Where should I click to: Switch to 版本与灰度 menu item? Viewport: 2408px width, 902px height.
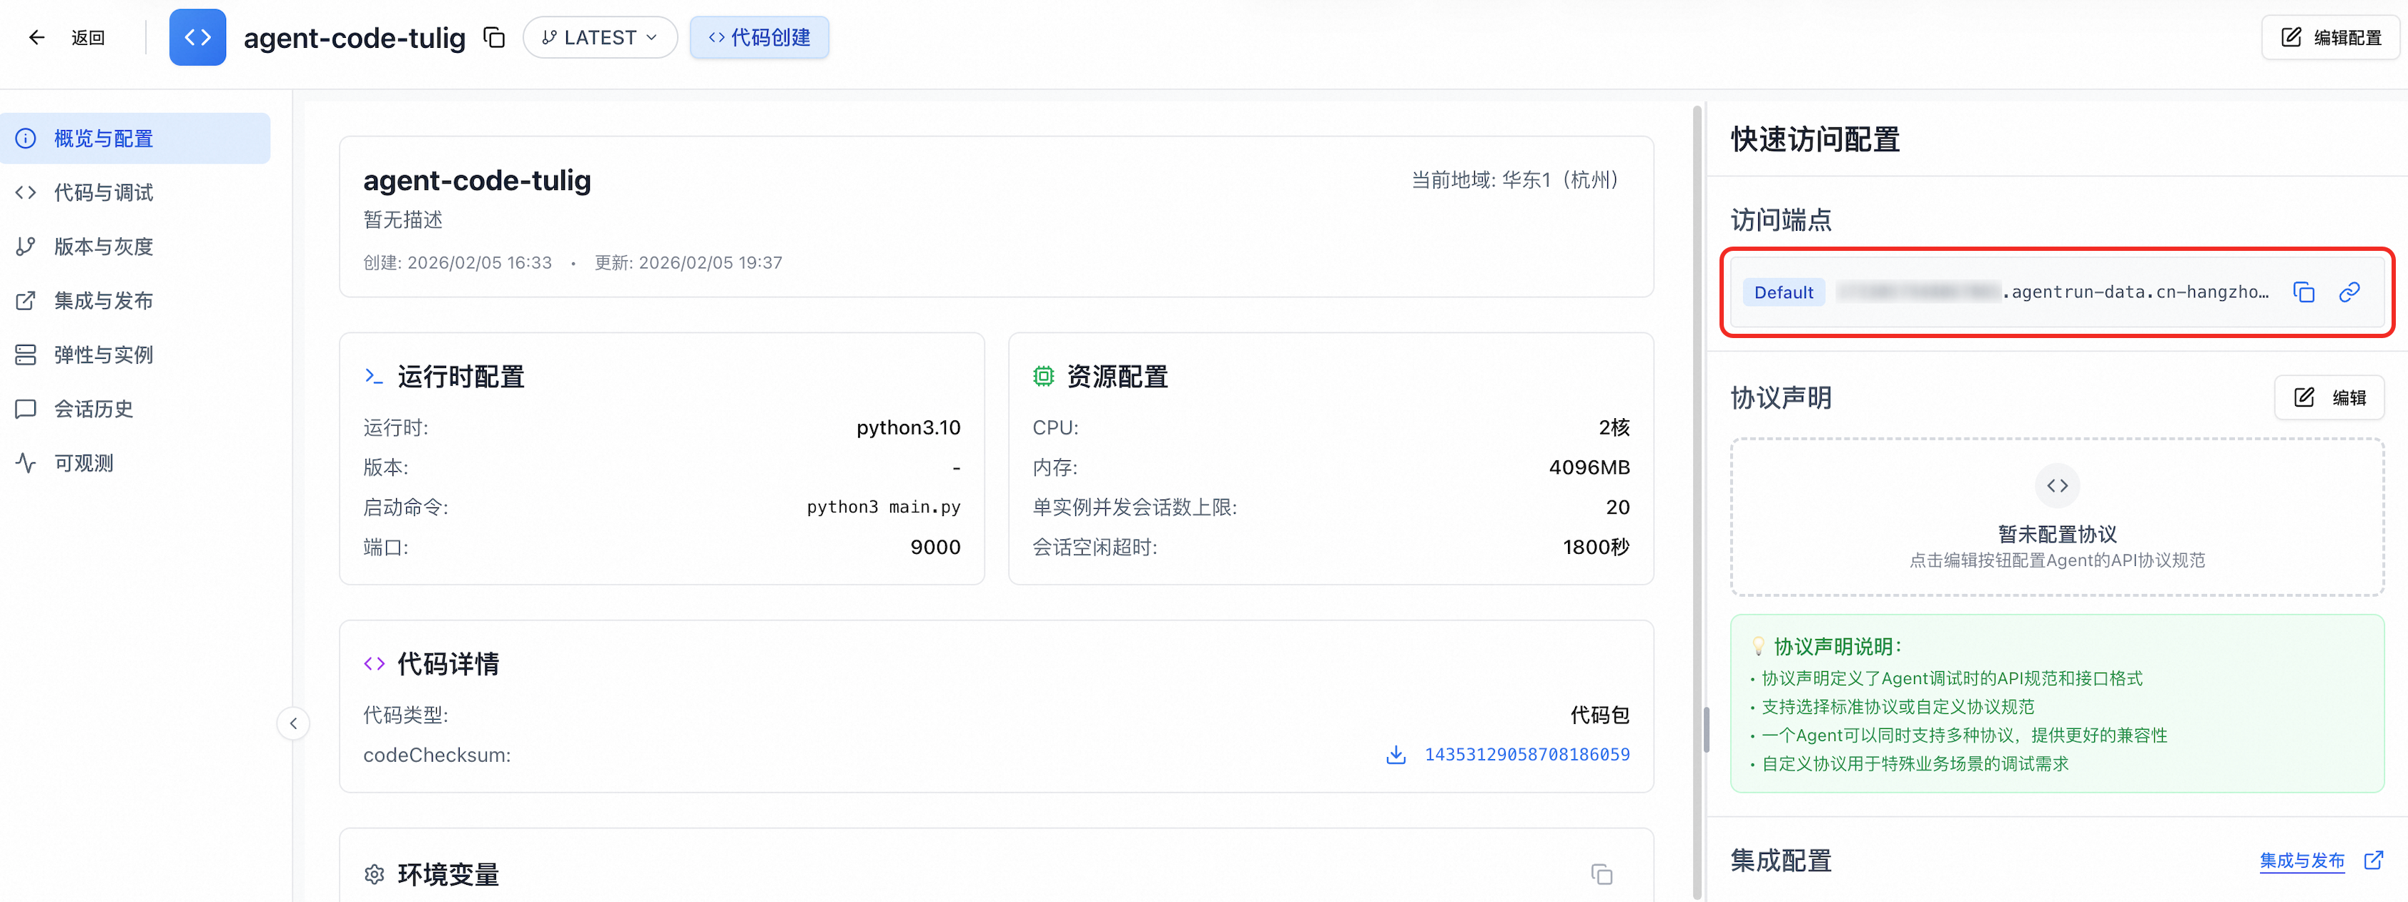click(x=103, y=247)
